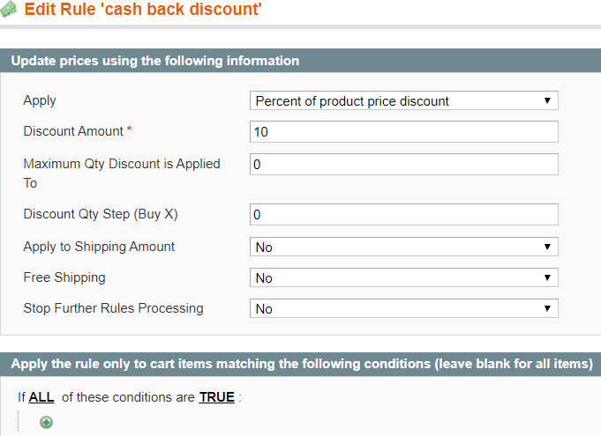Expand the Apply to Shipping Amount dropdown
Screen dimensions: 601x436
pyautogui.click(x=404, y=248)
